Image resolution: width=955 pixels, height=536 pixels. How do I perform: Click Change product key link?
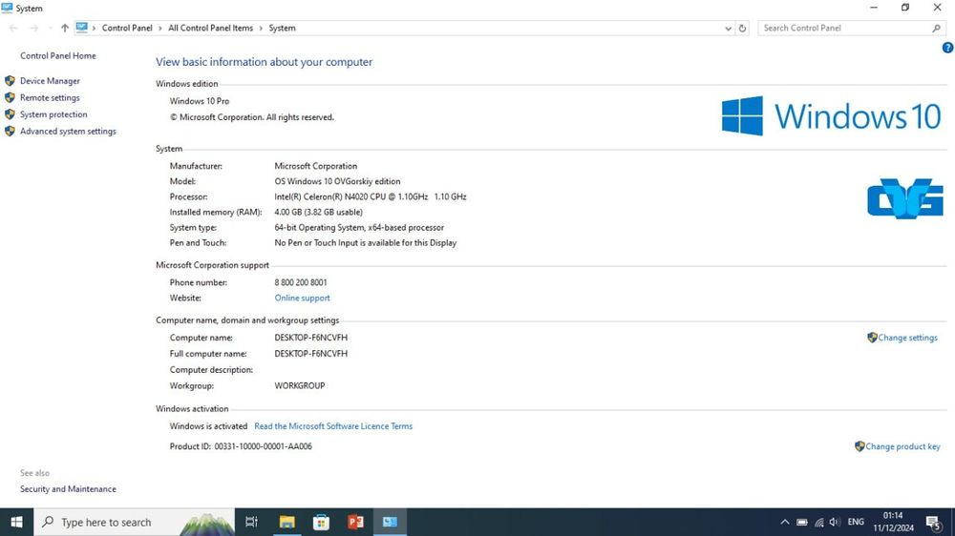click(x=902, y=446)
